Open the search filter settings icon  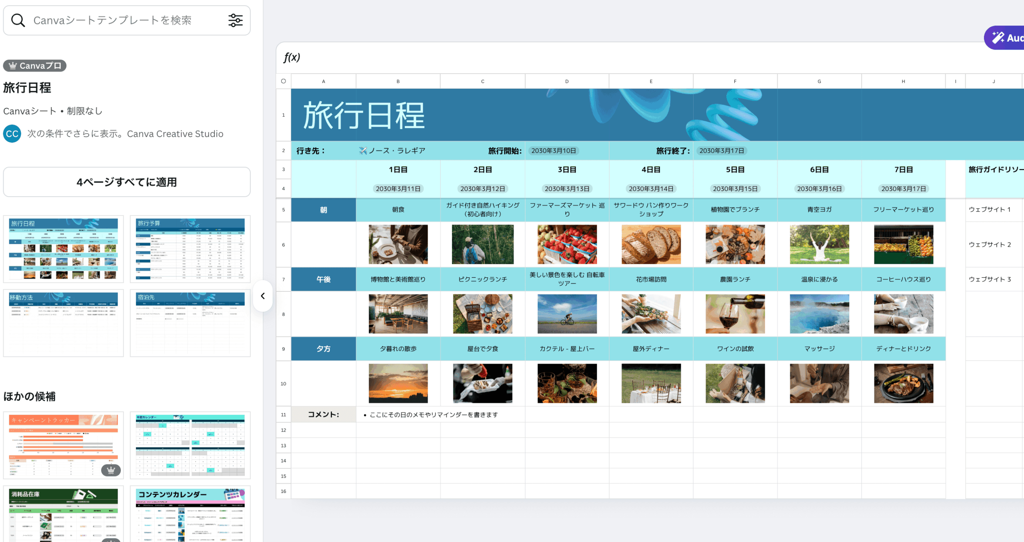tap(235, 20)
